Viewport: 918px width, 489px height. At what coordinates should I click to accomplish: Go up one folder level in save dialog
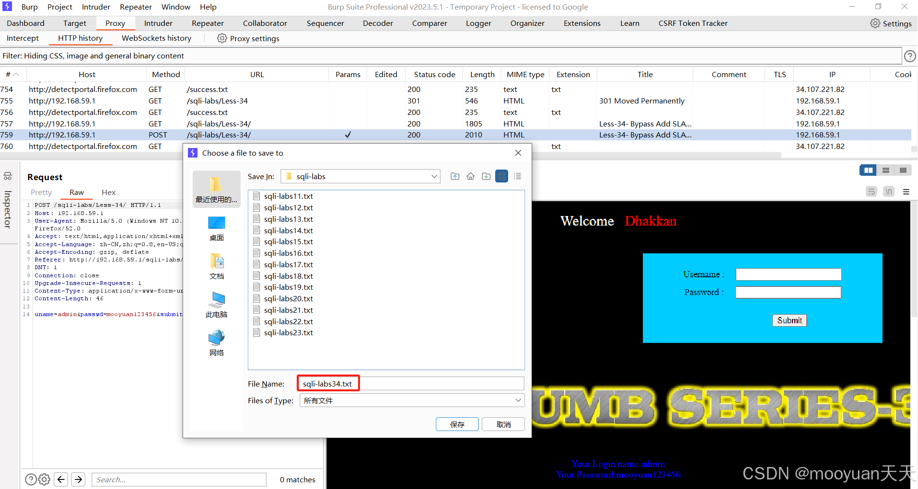(455, 176)
